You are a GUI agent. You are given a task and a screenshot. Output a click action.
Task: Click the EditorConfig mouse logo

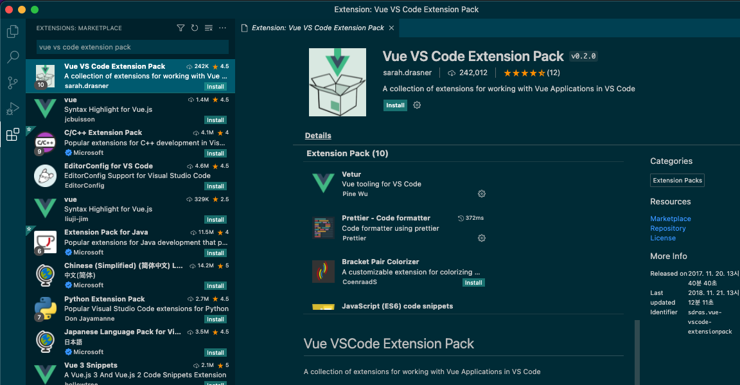[46, 176]
